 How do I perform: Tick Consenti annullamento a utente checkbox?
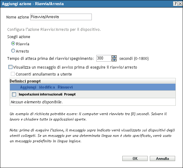[x=13, y=74]
